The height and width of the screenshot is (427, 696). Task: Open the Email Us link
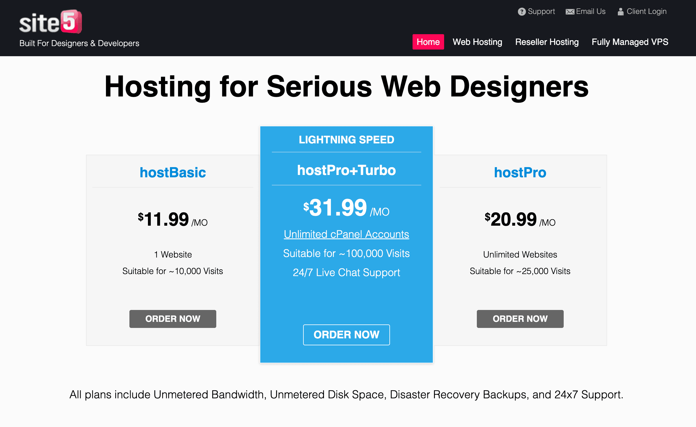pyautogui.click(x=591, y=12)
